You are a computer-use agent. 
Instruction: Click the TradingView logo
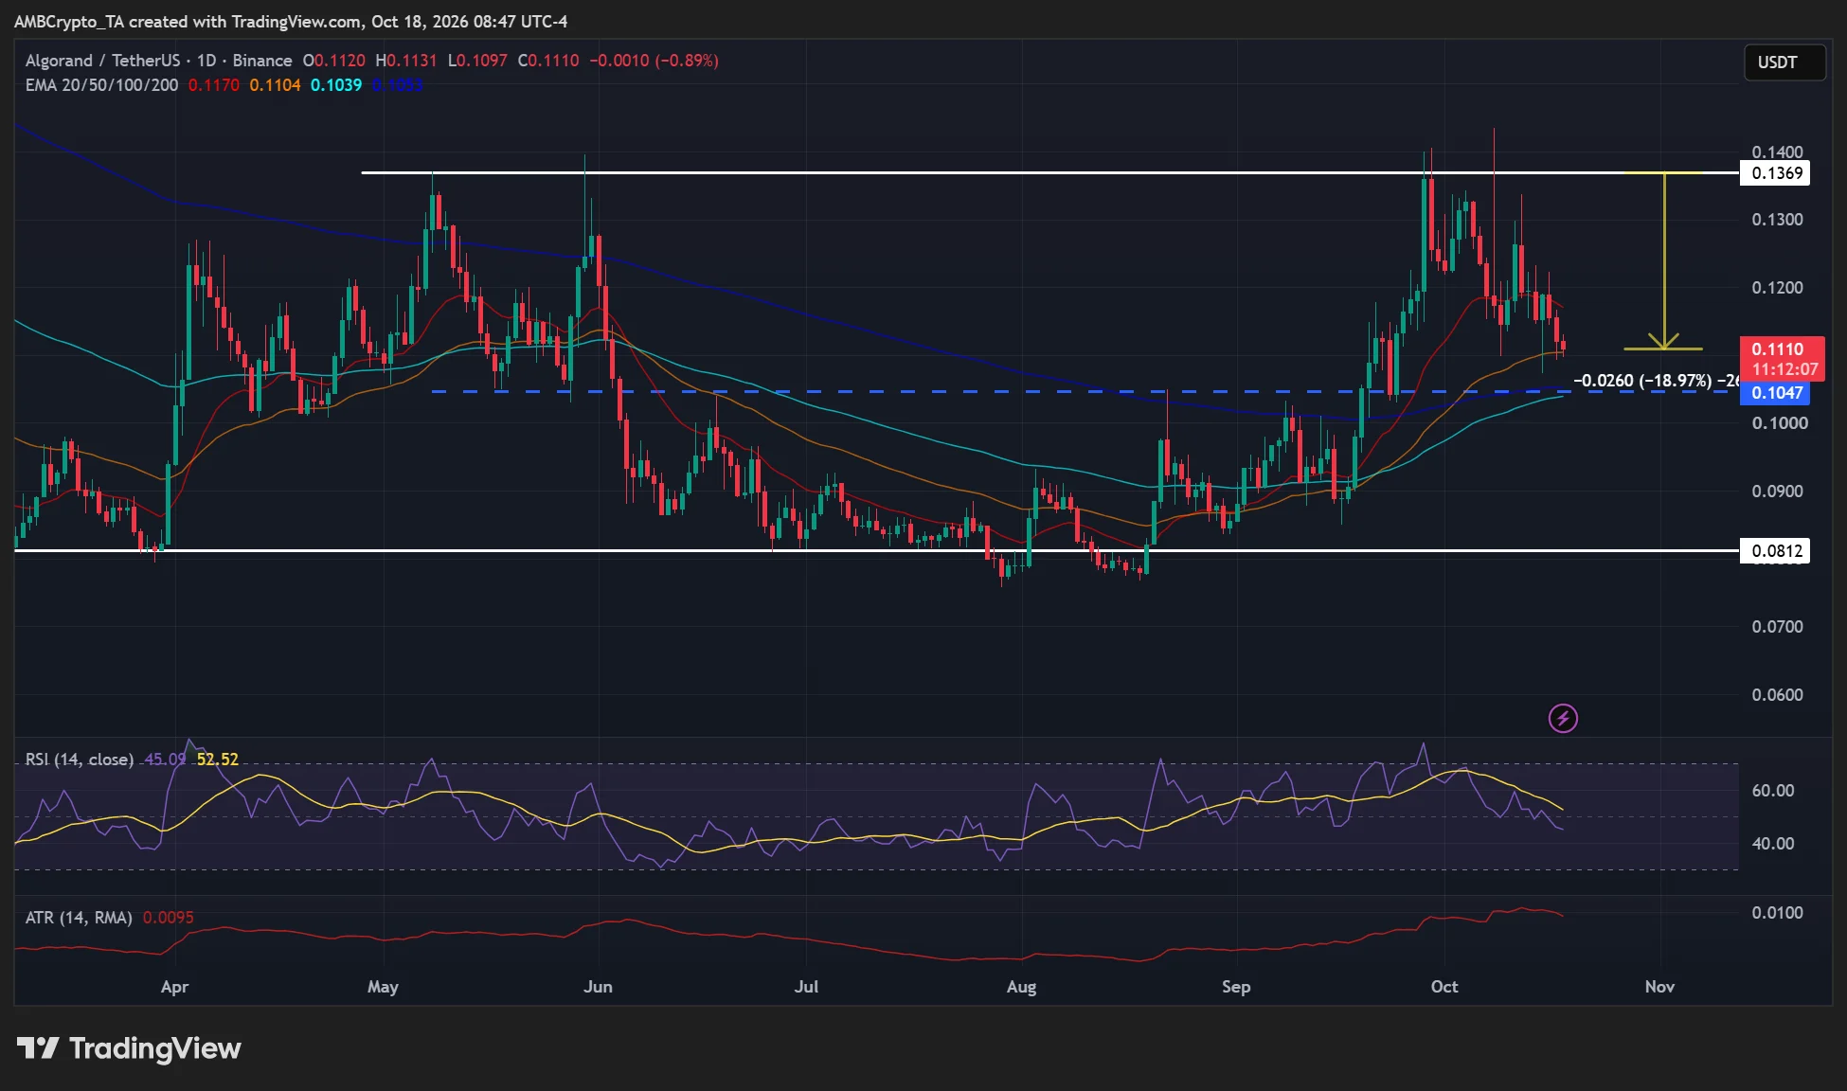click(x=129, y=1048)
